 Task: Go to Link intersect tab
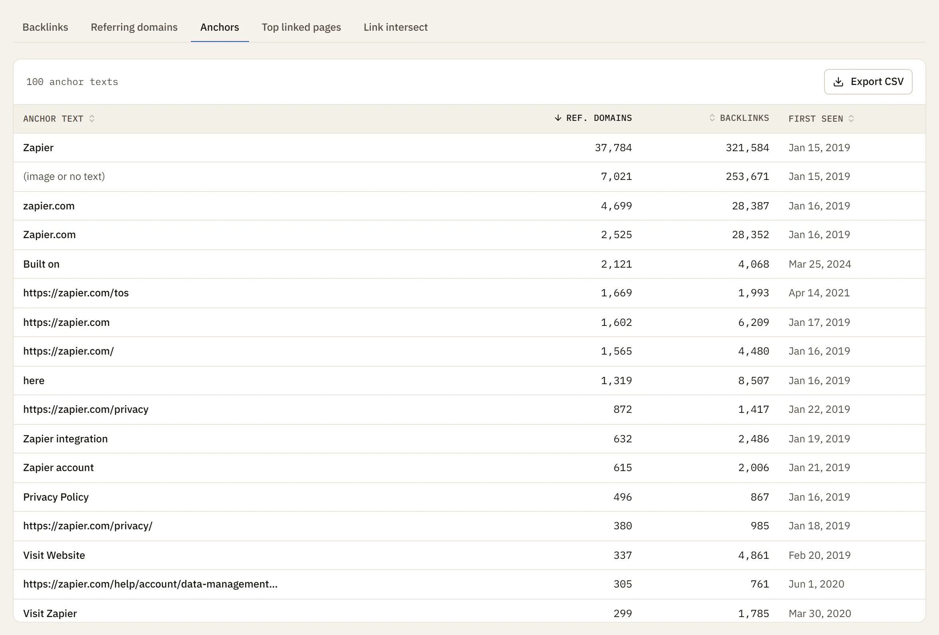point(396,27)
